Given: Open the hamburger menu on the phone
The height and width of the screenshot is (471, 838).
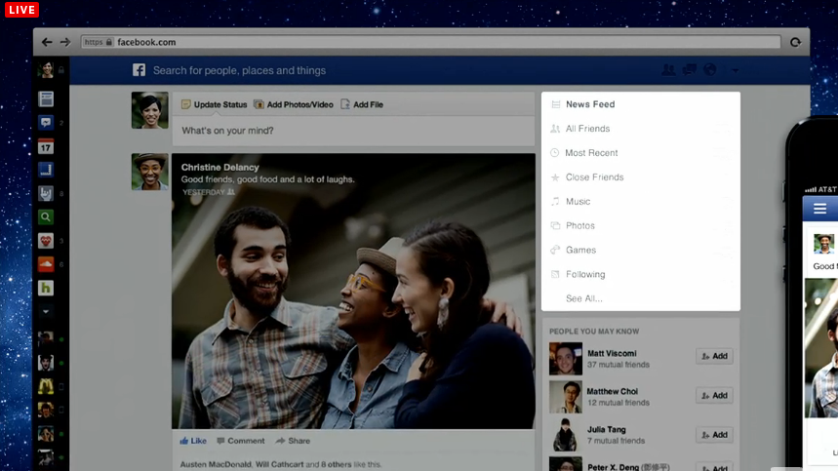Looking at the screenshot, I should (819, 209).
